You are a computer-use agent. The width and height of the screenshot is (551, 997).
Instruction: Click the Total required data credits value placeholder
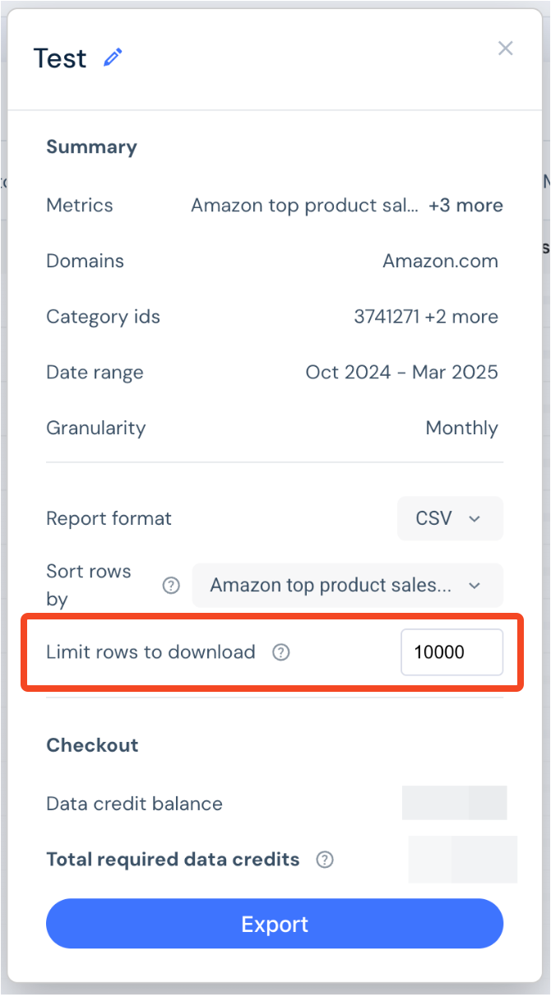click(463, 860)
